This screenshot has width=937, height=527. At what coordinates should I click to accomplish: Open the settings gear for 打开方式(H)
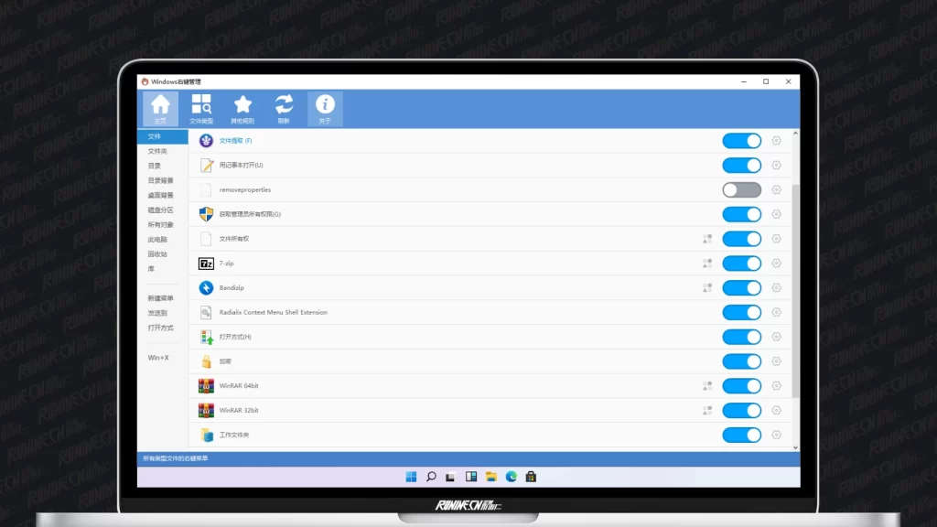click(776, 337)
